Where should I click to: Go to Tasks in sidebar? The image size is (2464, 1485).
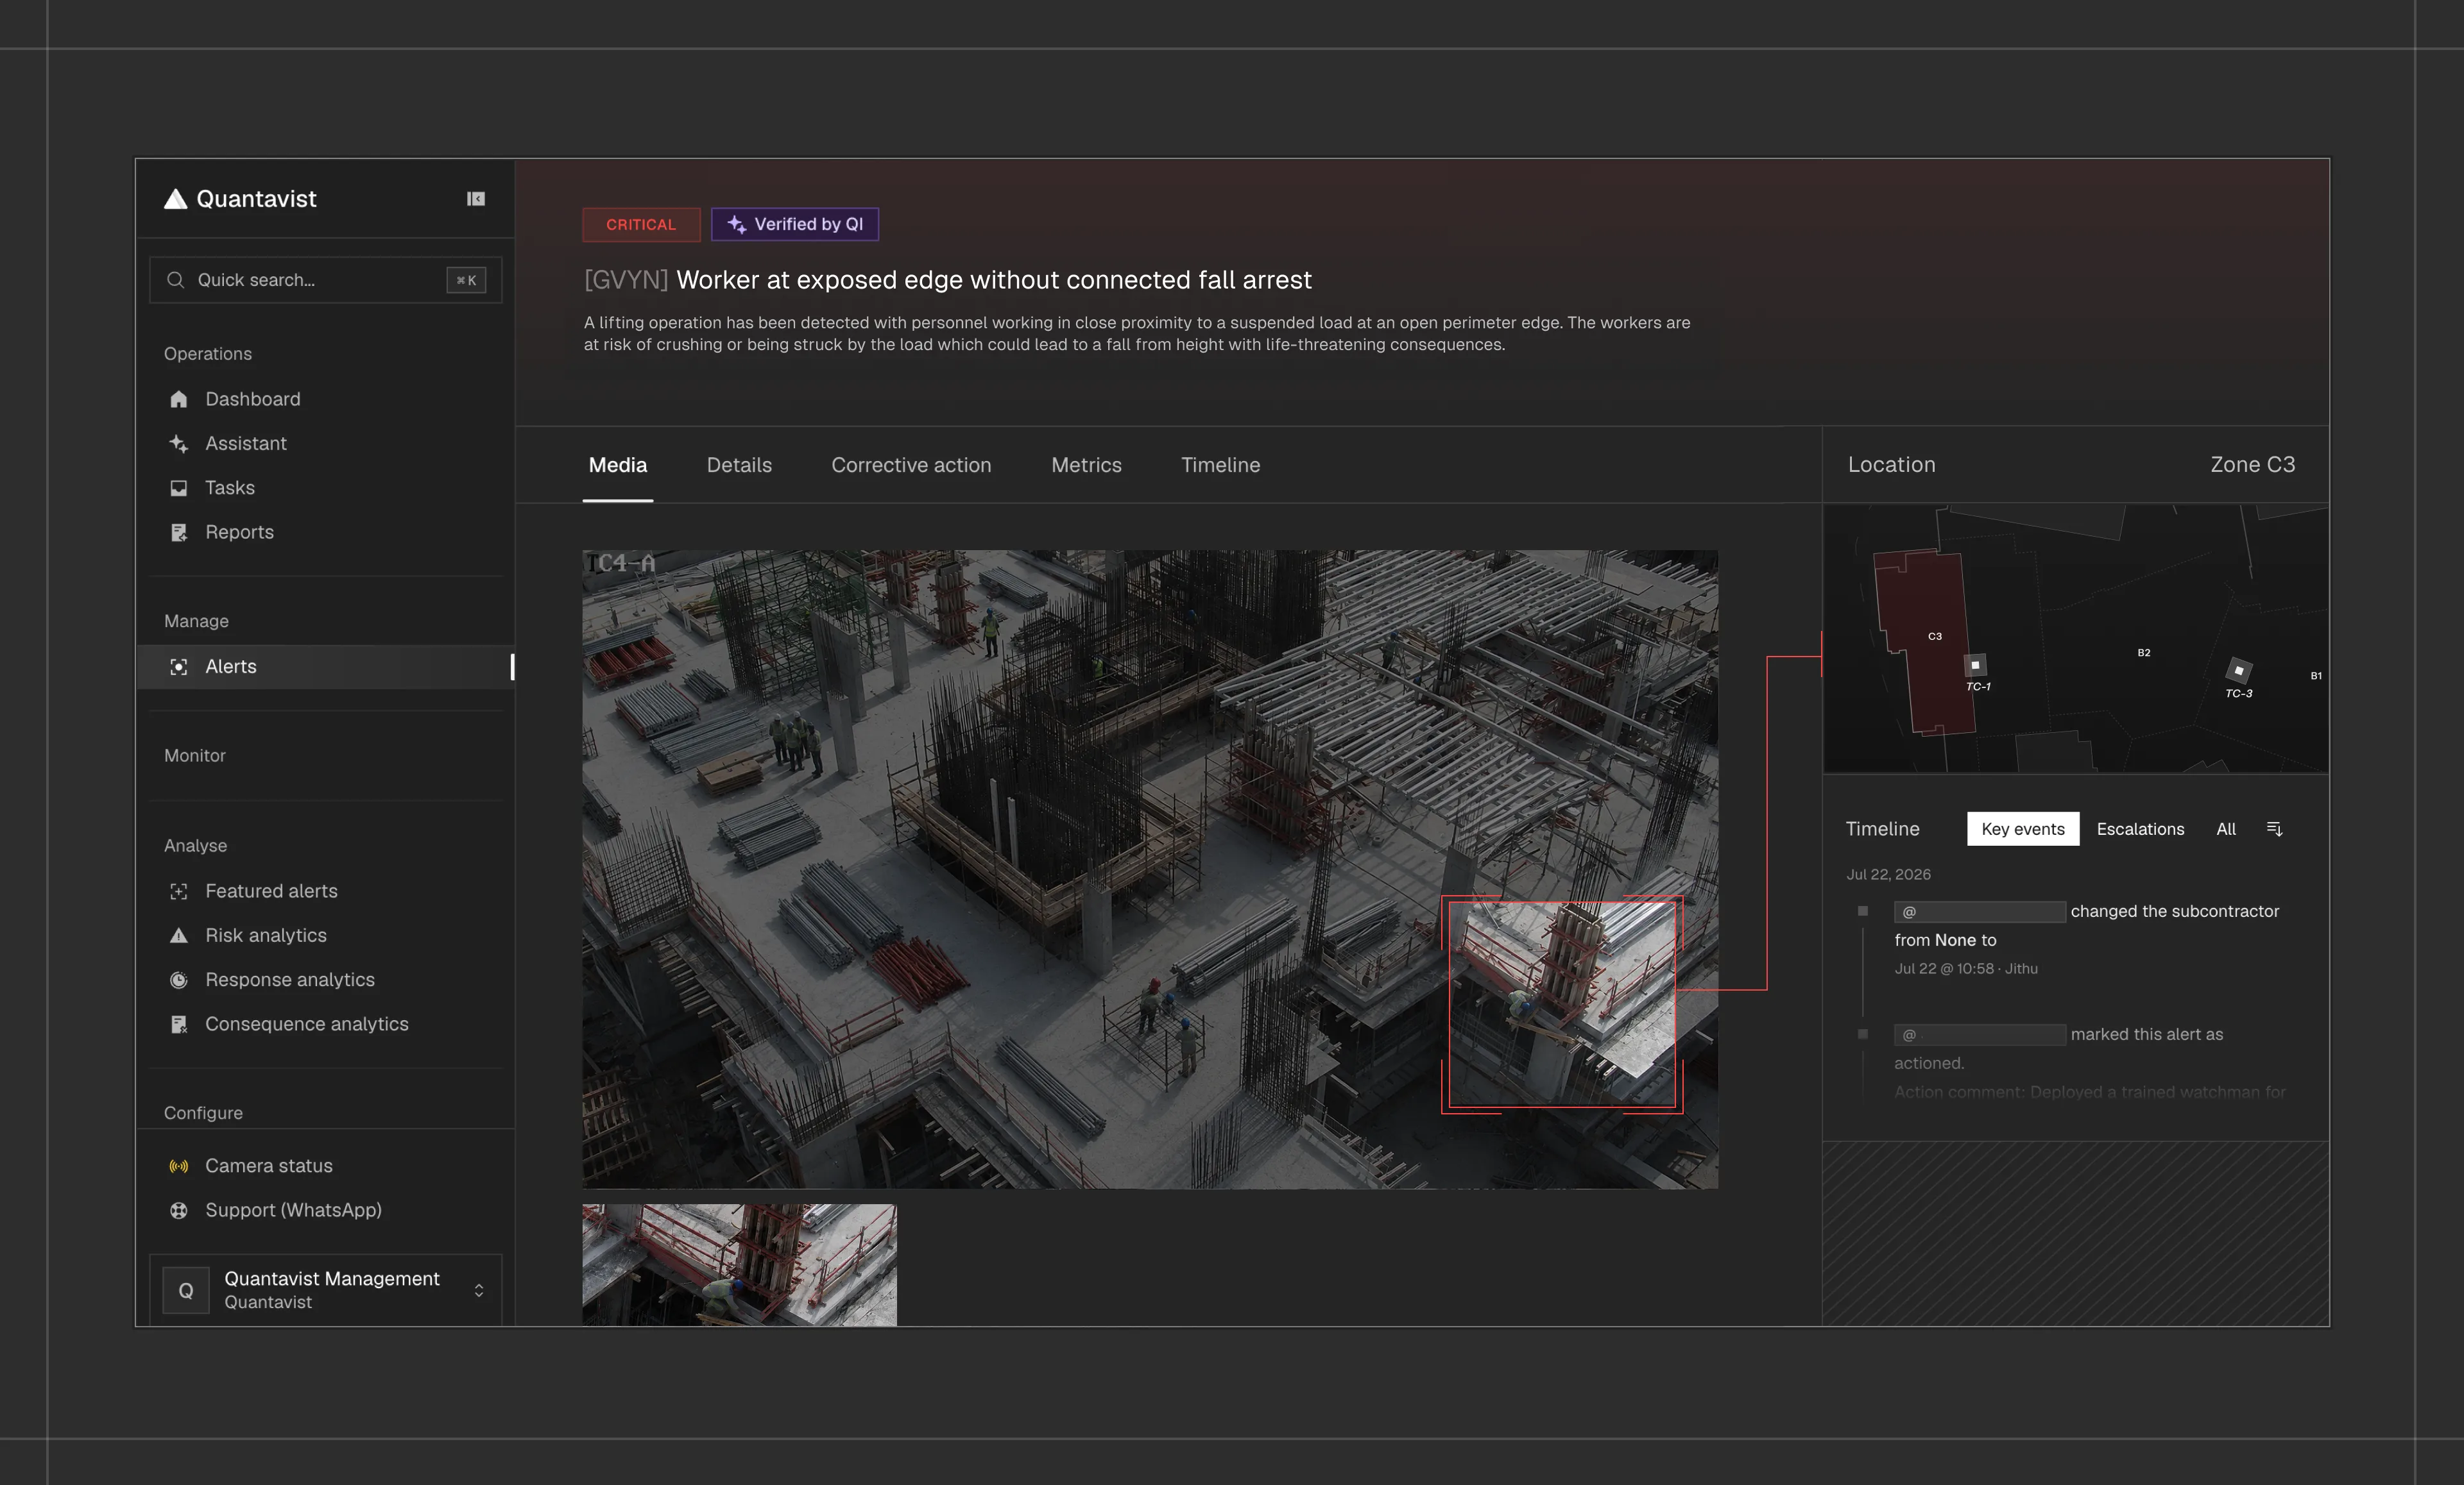point(230,488)
